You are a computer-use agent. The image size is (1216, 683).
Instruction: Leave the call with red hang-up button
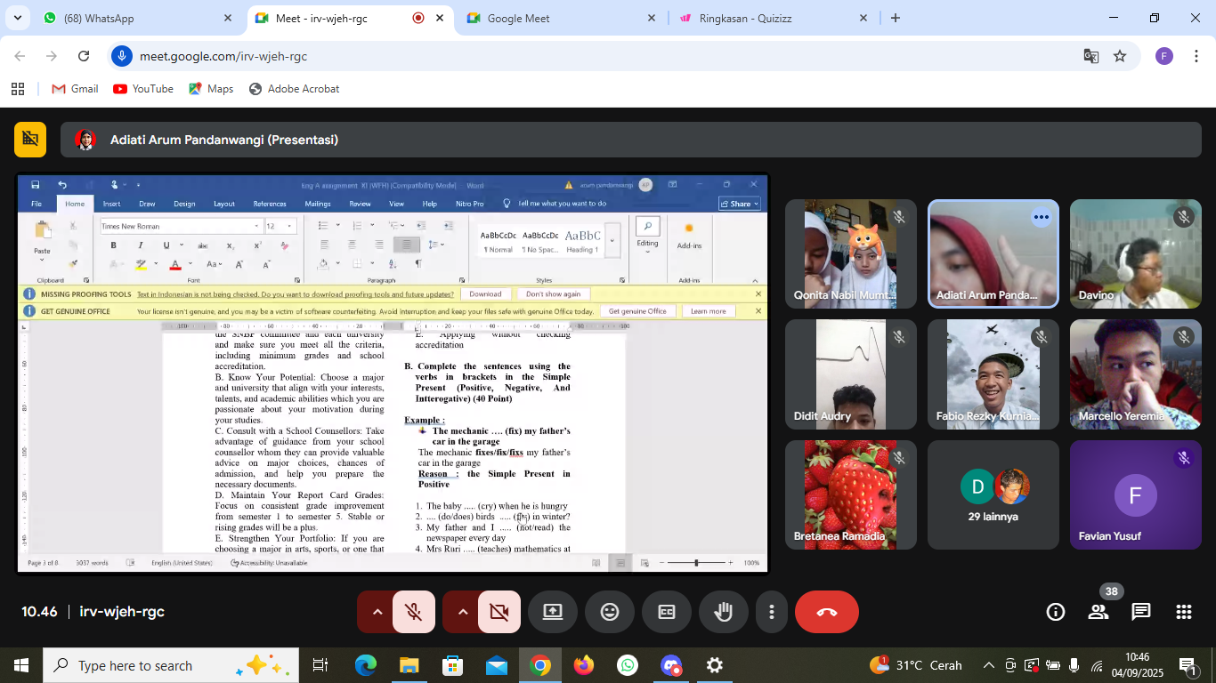826,612
